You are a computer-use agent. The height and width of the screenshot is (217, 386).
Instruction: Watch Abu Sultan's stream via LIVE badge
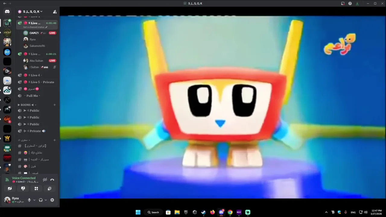(x=52, y=61)
